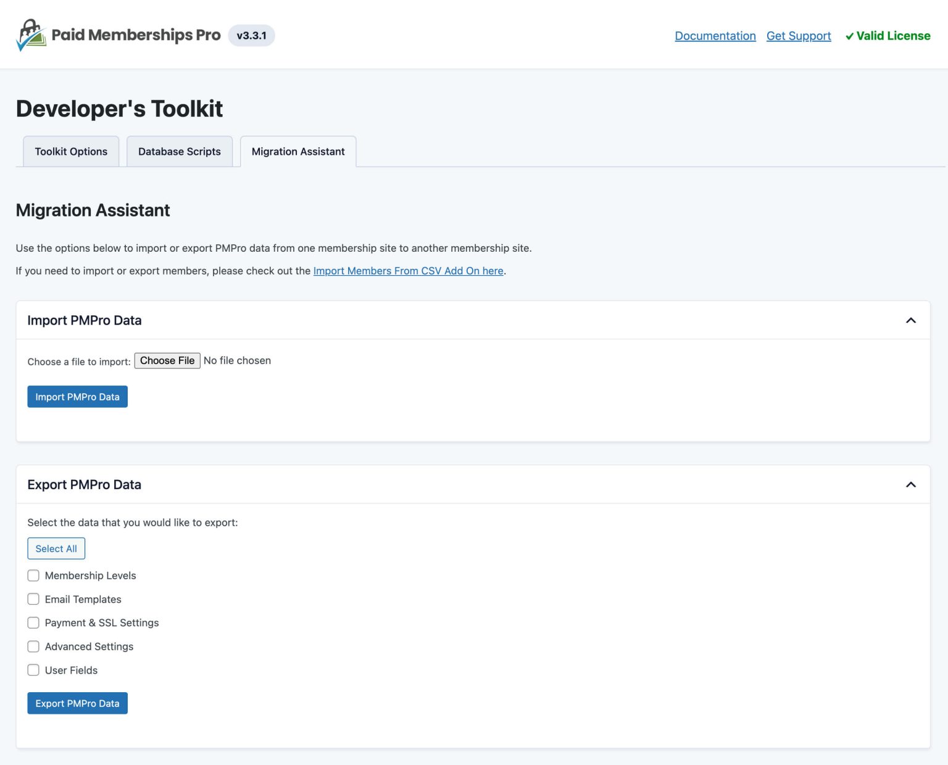Select the Migration Assistant tab
The width and height of the screenshot is (948, 765).
[297, 151]
